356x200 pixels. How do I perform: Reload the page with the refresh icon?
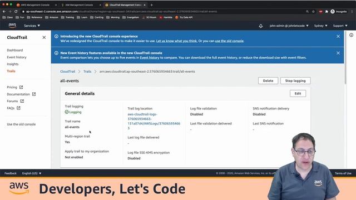tap(16, 11)
